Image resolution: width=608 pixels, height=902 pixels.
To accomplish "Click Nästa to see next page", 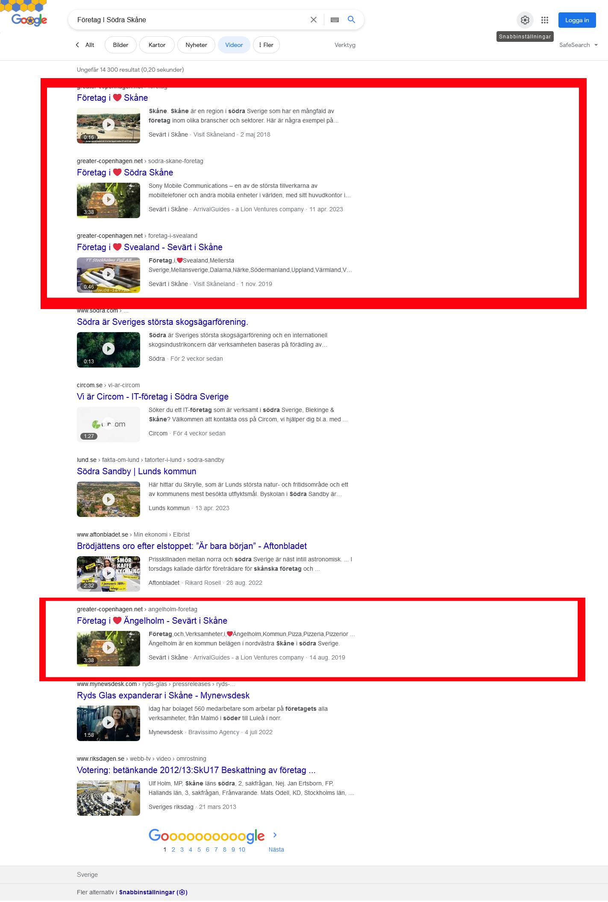I will tap(276, 849).
